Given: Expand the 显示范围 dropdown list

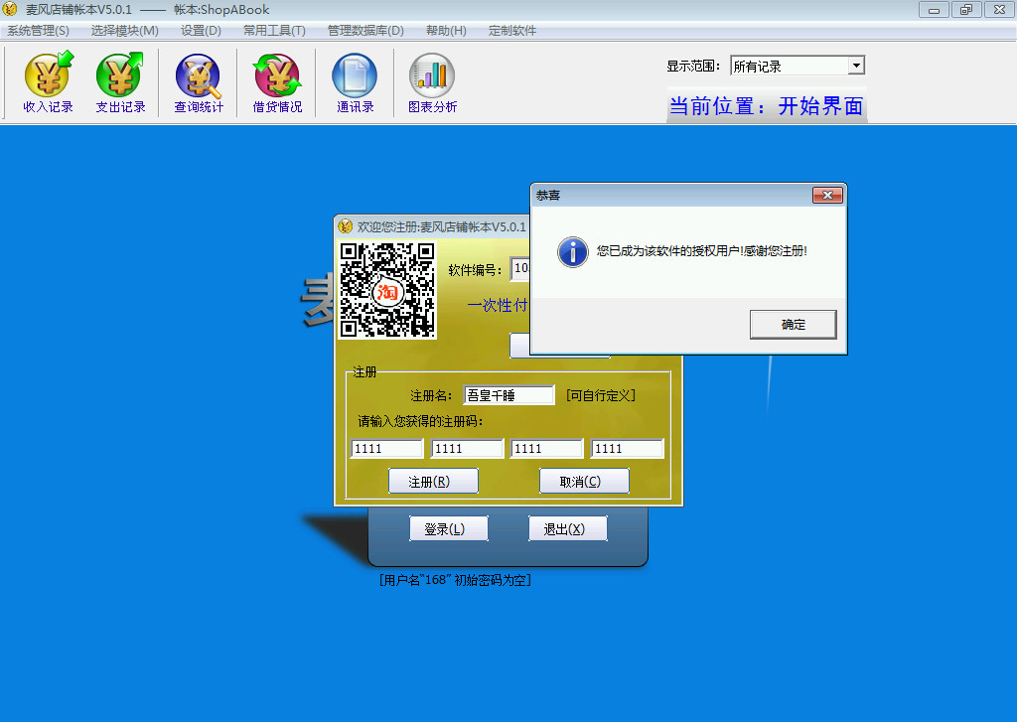Looking at the screenshot, I should [x=855, y=67].
